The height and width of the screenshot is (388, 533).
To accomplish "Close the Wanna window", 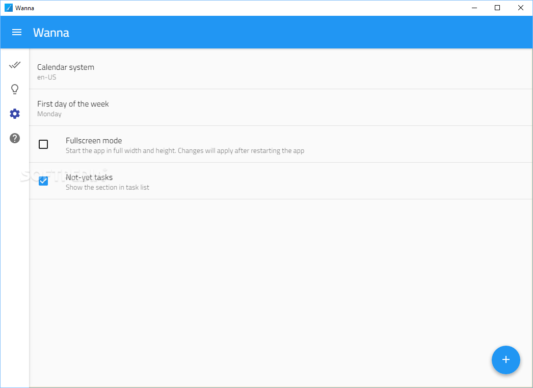I will [x=520, y=8].
